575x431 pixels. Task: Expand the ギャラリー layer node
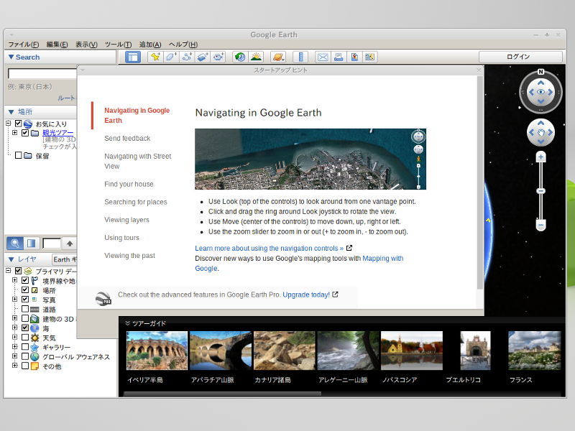14,346
